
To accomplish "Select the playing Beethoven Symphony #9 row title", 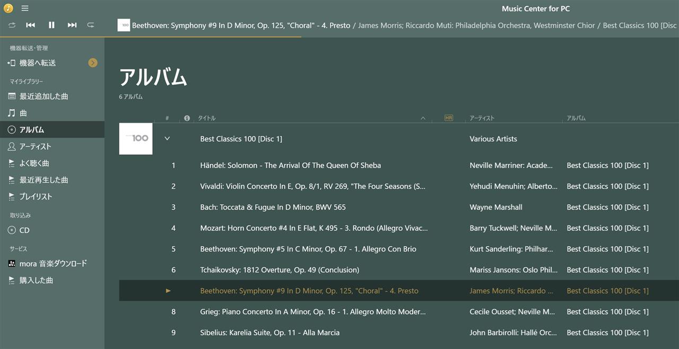I will (309, 291).
